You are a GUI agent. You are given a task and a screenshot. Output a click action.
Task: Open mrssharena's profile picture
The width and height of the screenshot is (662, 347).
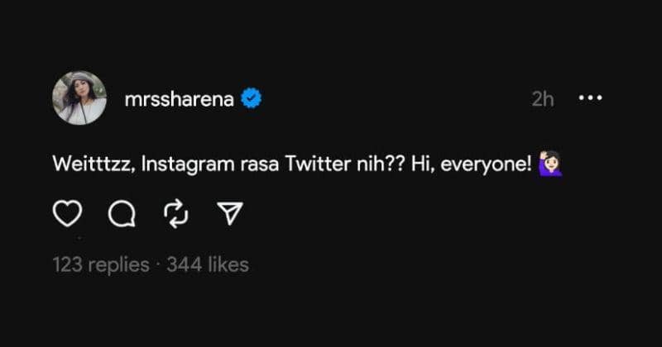pyautogui.click(x=79, y=98)
